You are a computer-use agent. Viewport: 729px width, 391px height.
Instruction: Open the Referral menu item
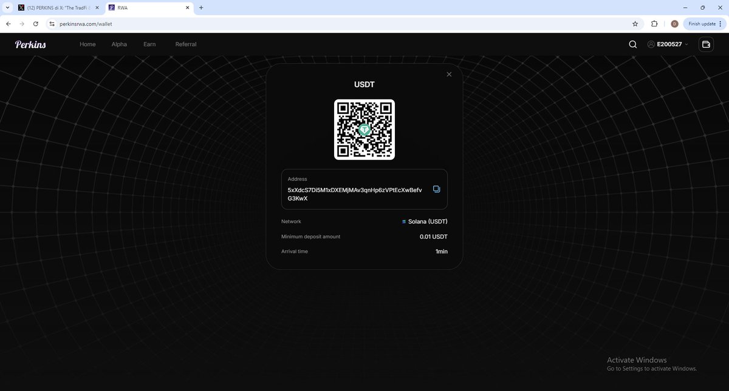pyautogui.click(x=186, y=44)
